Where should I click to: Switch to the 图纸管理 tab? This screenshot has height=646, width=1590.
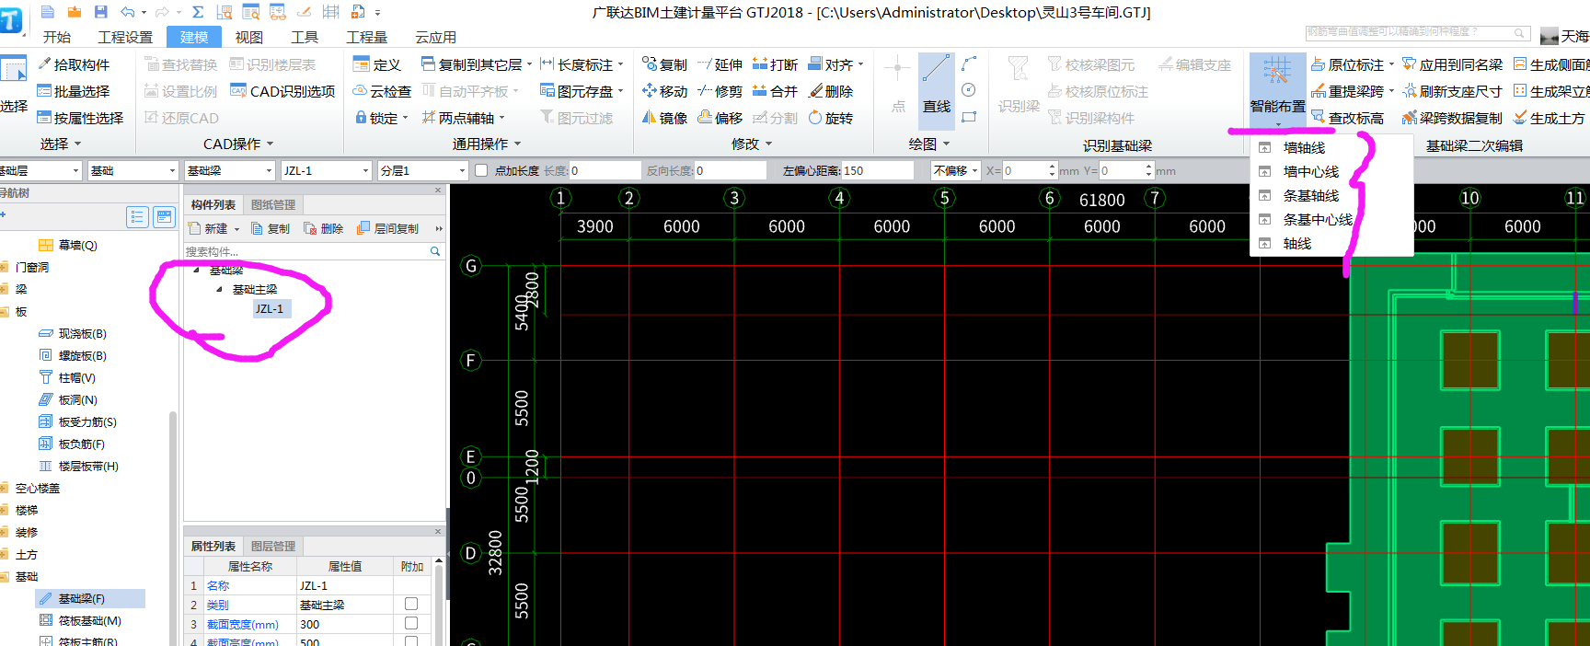(x=273, y=204)
